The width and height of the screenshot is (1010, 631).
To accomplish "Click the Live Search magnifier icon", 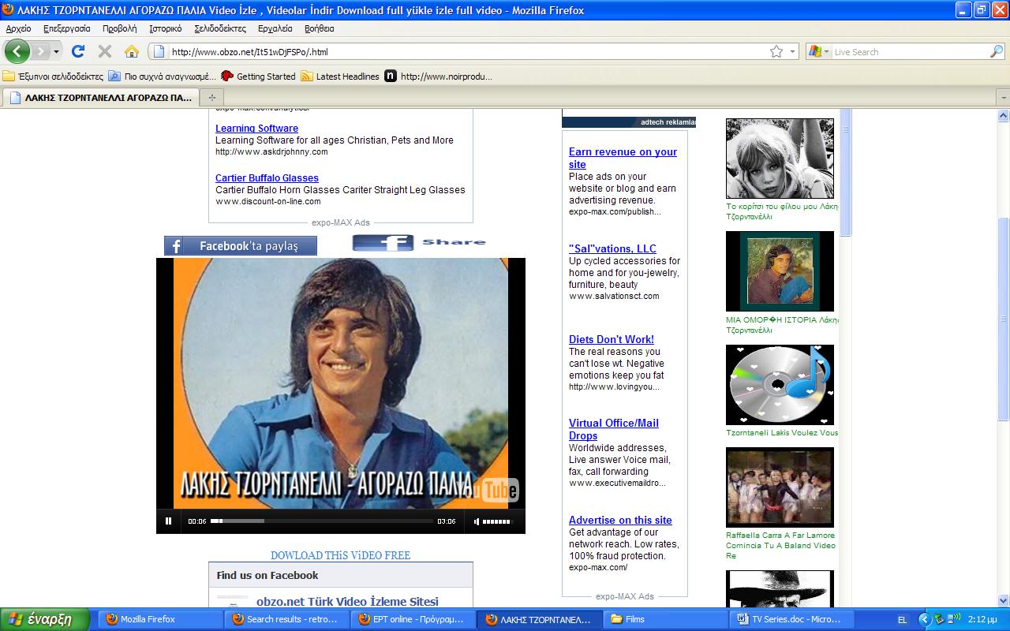I will coord(997,52).
